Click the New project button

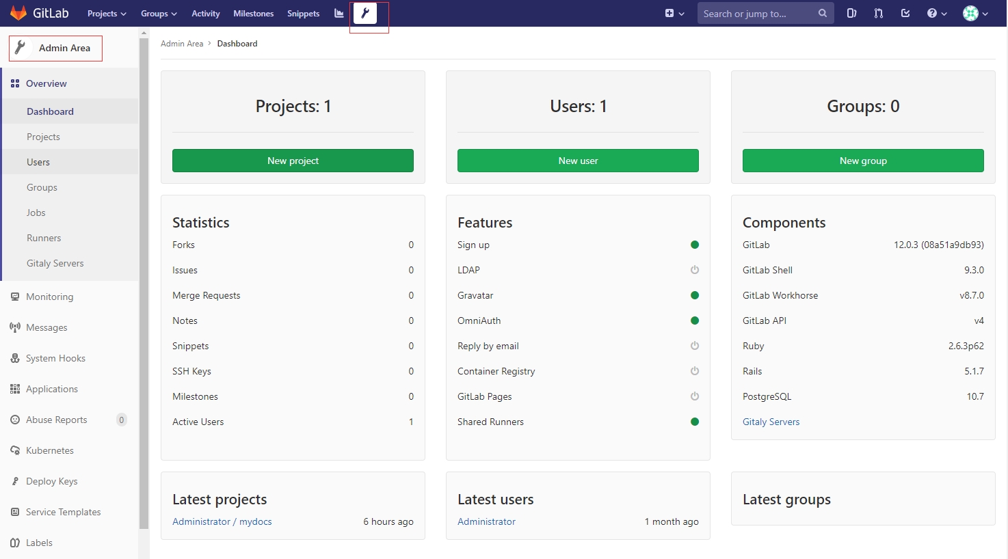point(293,161)
